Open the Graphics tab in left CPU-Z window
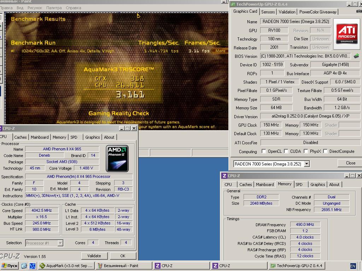Image resolution: width=362 pixels, height=271 pixels. point(92,137)
